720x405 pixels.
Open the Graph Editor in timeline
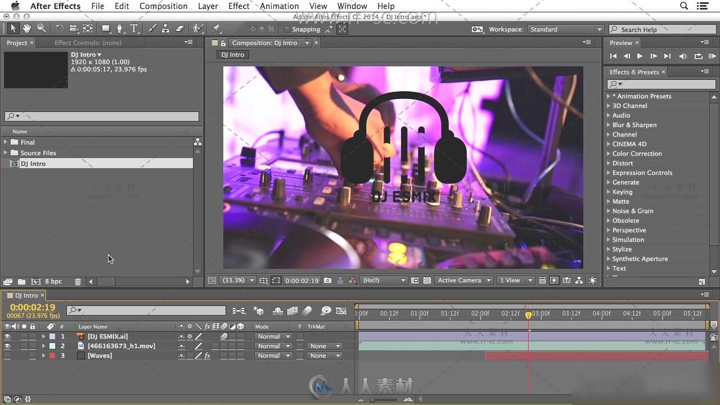(341, 310)
